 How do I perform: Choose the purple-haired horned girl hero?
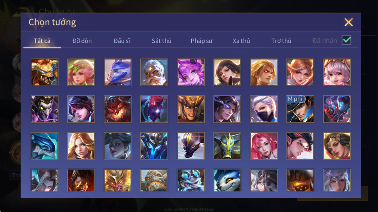[x=191, y=72]
